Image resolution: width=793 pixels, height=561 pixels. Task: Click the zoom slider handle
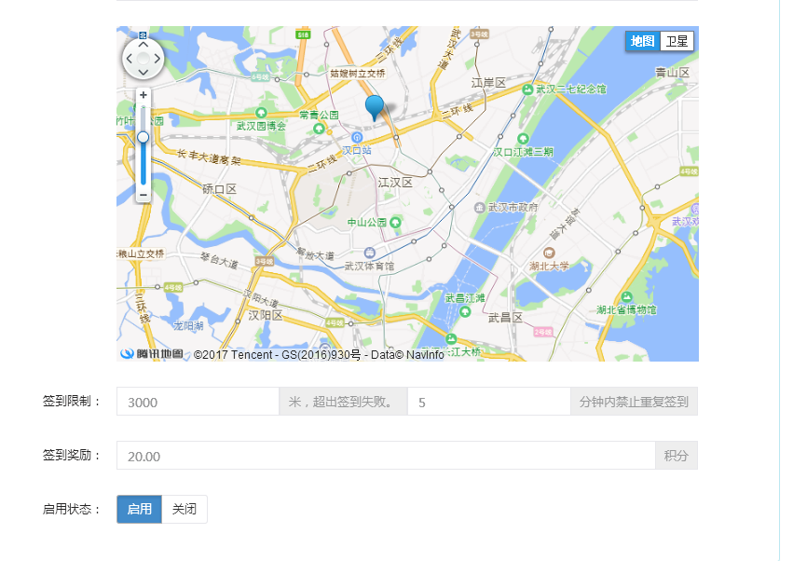[x=144, y=137]
